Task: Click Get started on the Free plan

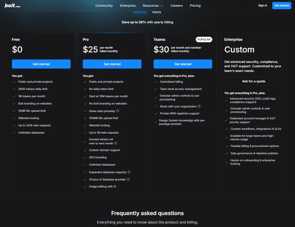Action: (x=41, y=64)
